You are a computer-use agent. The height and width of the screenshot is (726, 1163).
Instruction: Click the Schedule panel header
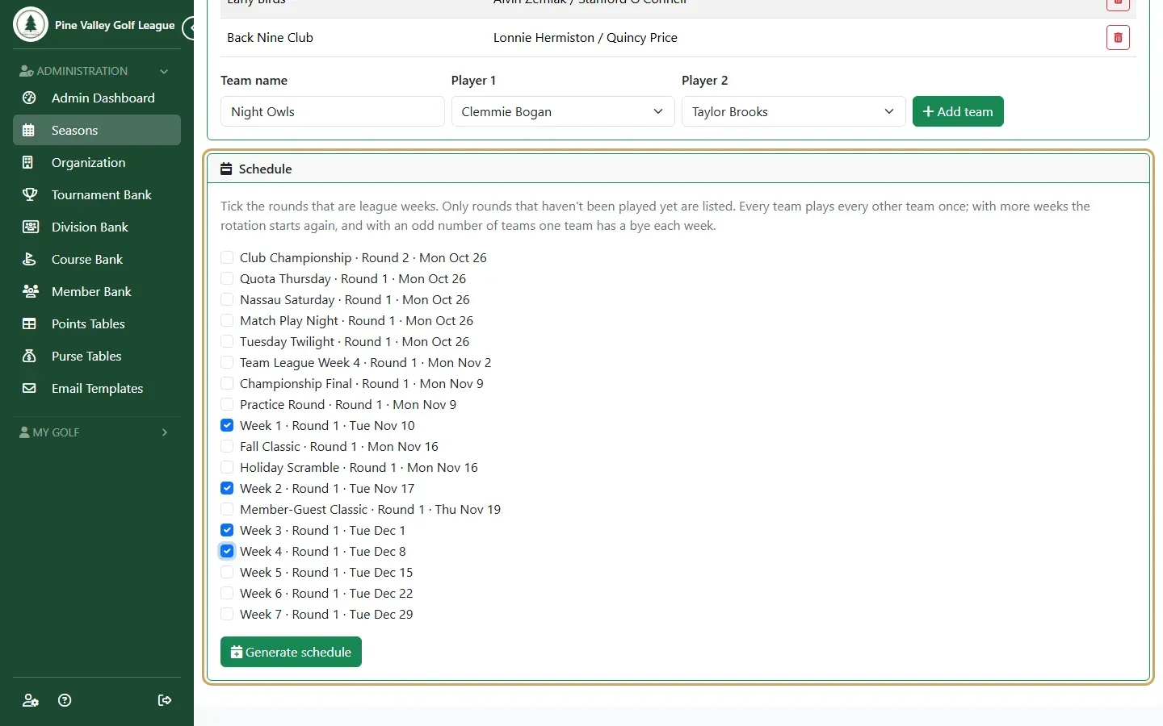[x=678, y=169]
